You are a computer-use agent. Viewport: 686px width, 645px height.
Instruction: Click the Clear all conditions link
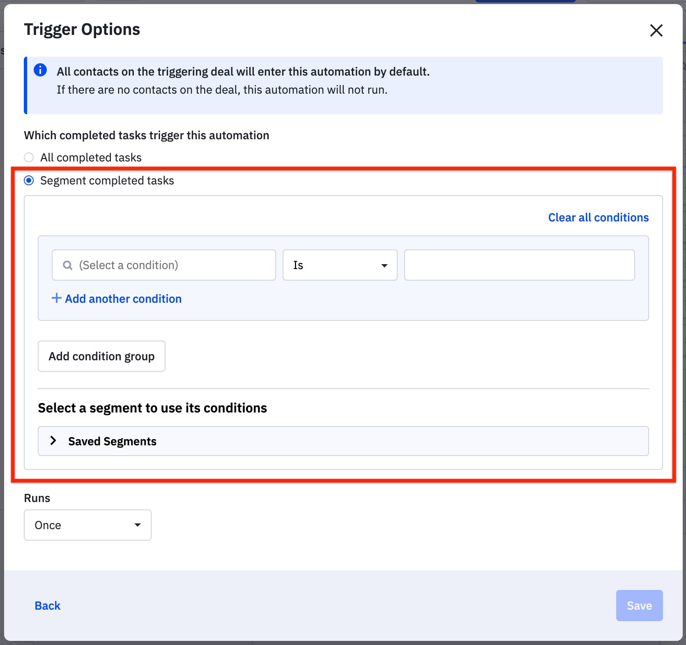click(x=598, y=217)
